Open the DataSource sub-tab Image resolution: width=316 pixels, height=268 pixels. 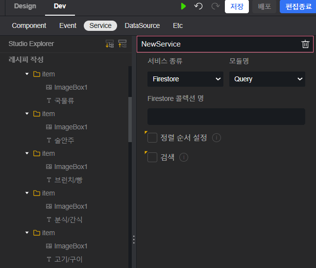(x=142, y=26)
